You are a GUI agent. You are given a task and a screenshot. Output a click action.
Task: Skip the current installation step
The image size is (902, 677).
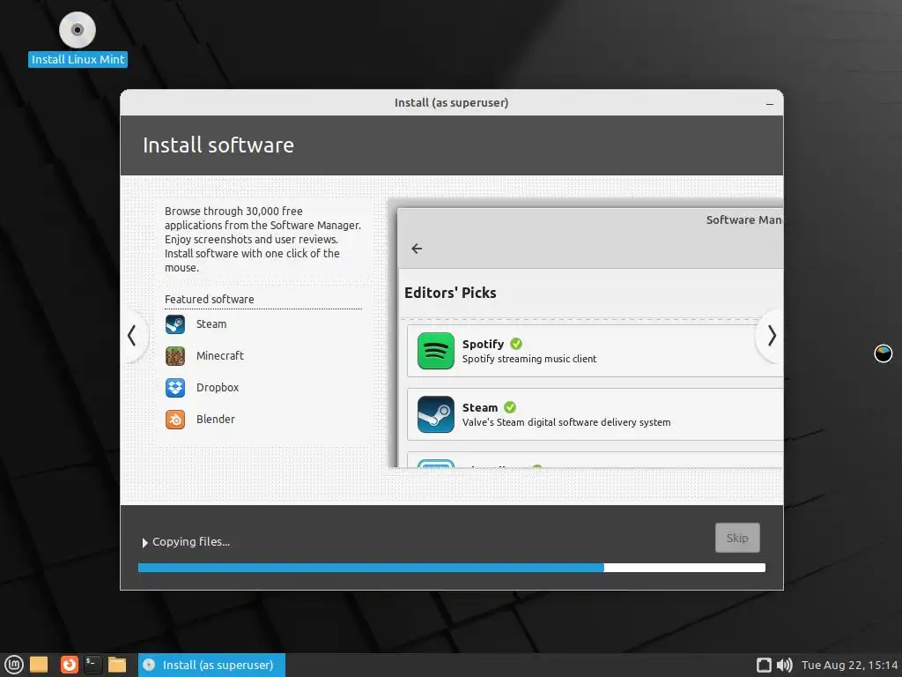pyautogui.click(x=737, y=538)
